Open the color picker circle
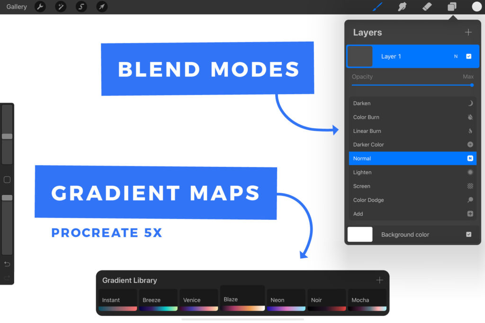The image size is (485, 323). [x=476, y=7]
